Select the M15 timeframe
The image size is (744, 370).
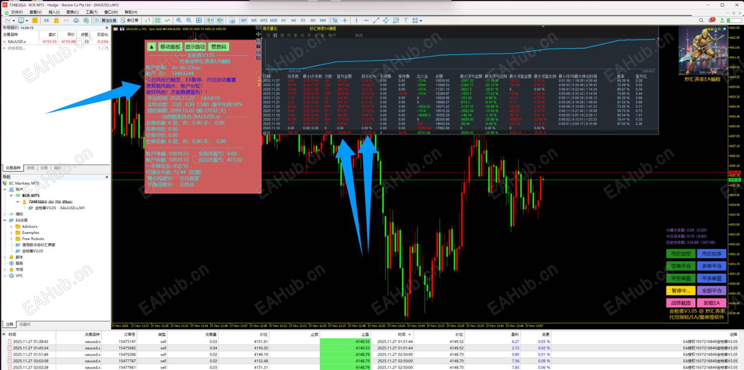[x=264, y=20]
